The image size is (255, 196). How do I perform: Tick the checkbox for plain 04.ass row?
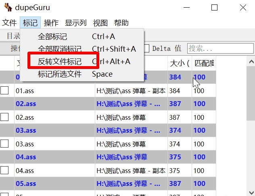point(4,170)
